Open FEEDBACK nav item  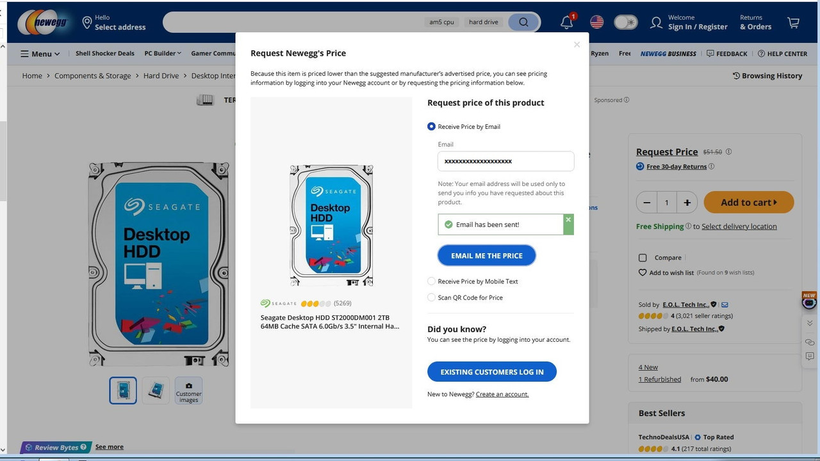(x=727, y=54)
